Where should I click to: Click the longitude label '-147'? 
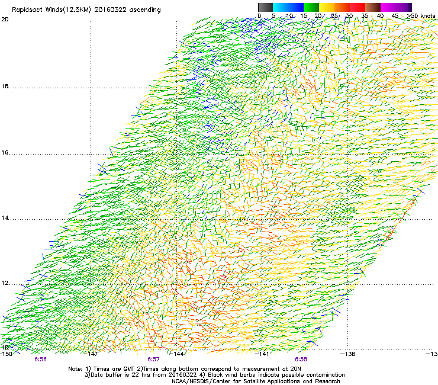[x=91, y=354]
